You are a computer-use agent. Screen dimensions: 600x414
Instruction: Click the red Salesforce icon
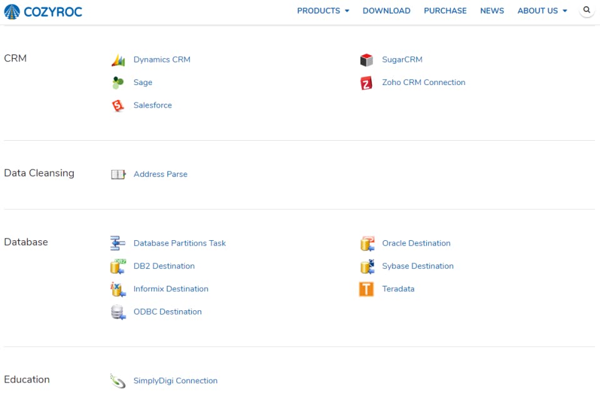coord(118,106)
